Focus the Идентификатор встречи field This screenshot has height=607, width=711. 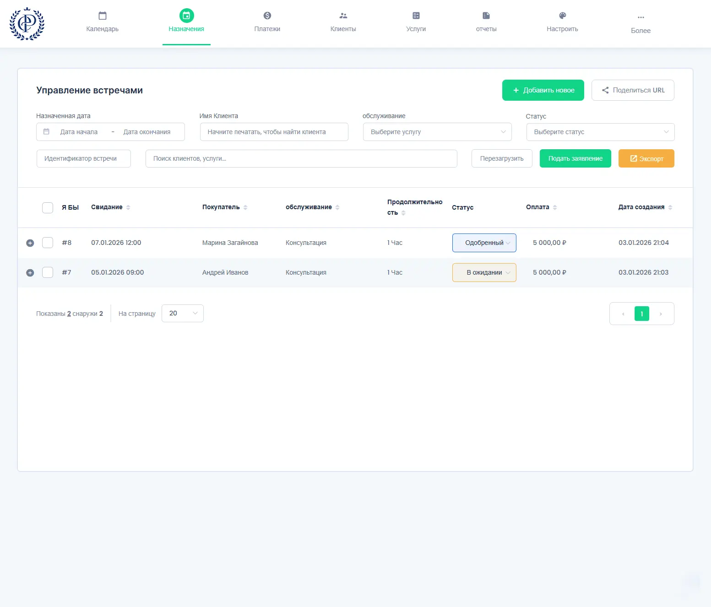pos(84,158)
